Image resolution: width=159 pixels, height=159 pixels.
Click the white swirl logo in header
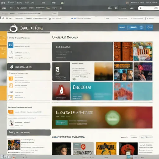(14, 28)
